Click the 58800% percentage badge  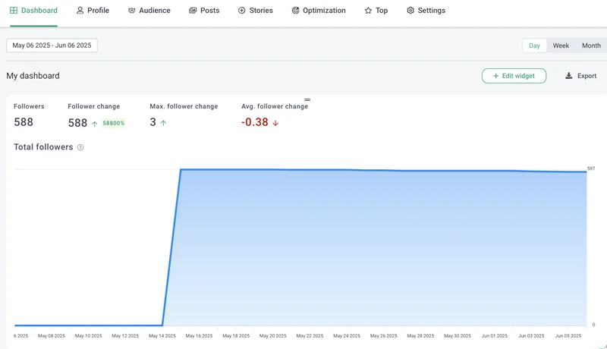pos(113,123)
